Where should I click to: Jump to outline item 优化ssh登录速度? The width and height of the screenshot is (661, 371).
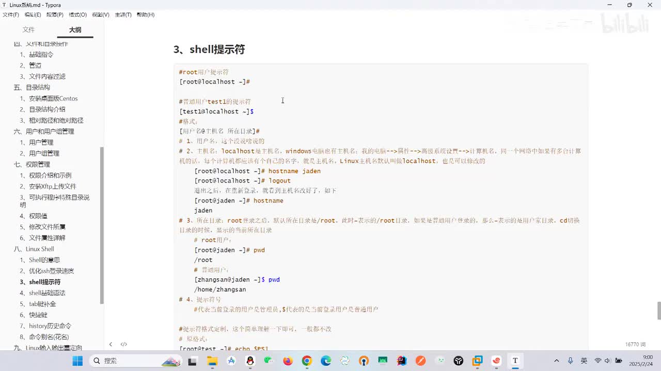click(47, 271)
